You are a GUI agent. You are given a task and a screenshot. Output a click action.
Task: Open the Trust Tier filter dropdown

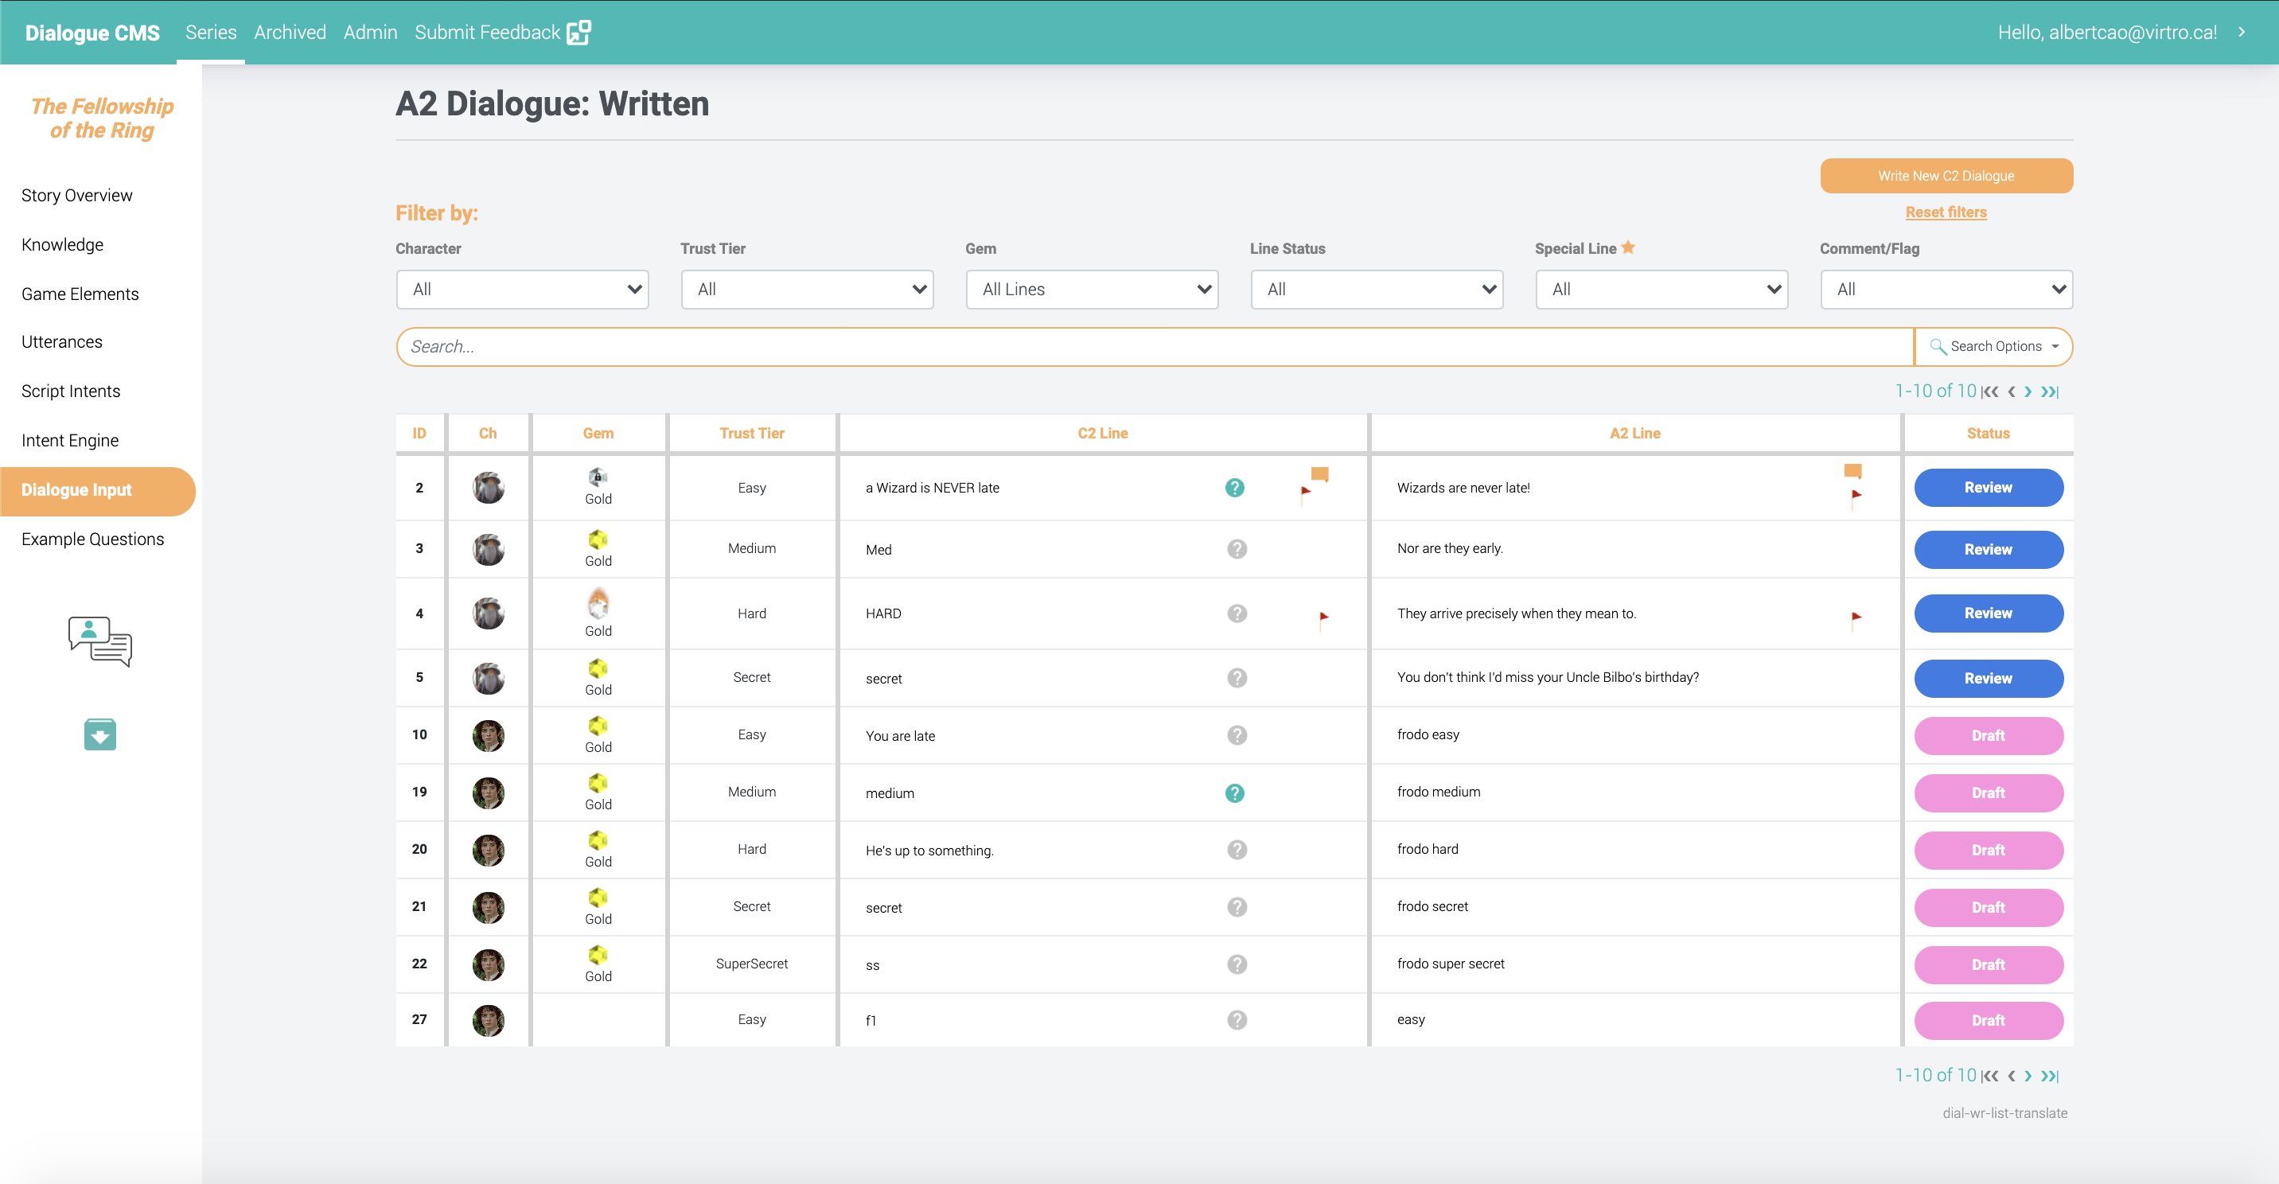click(807, 290)
